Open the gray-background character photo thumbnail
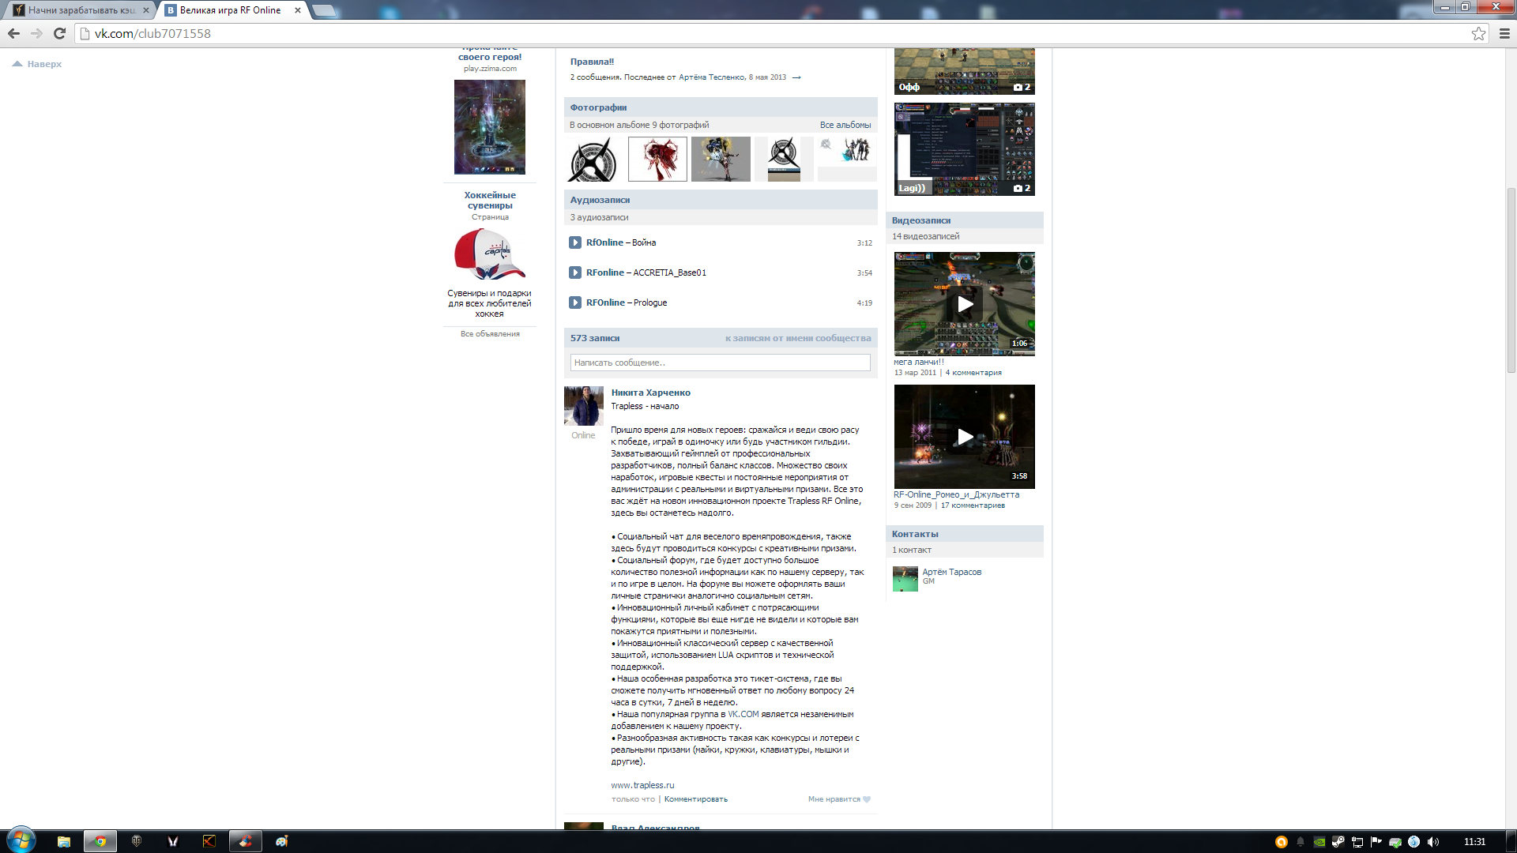This screenshot has height=853, width=1517. point(721,160)
